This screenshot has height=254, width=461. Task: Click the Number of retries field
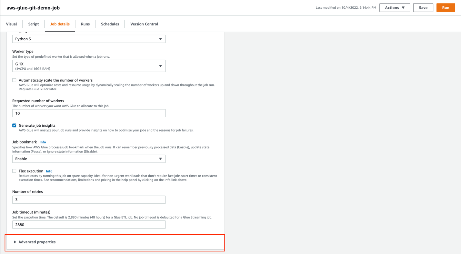coord(89,200)
